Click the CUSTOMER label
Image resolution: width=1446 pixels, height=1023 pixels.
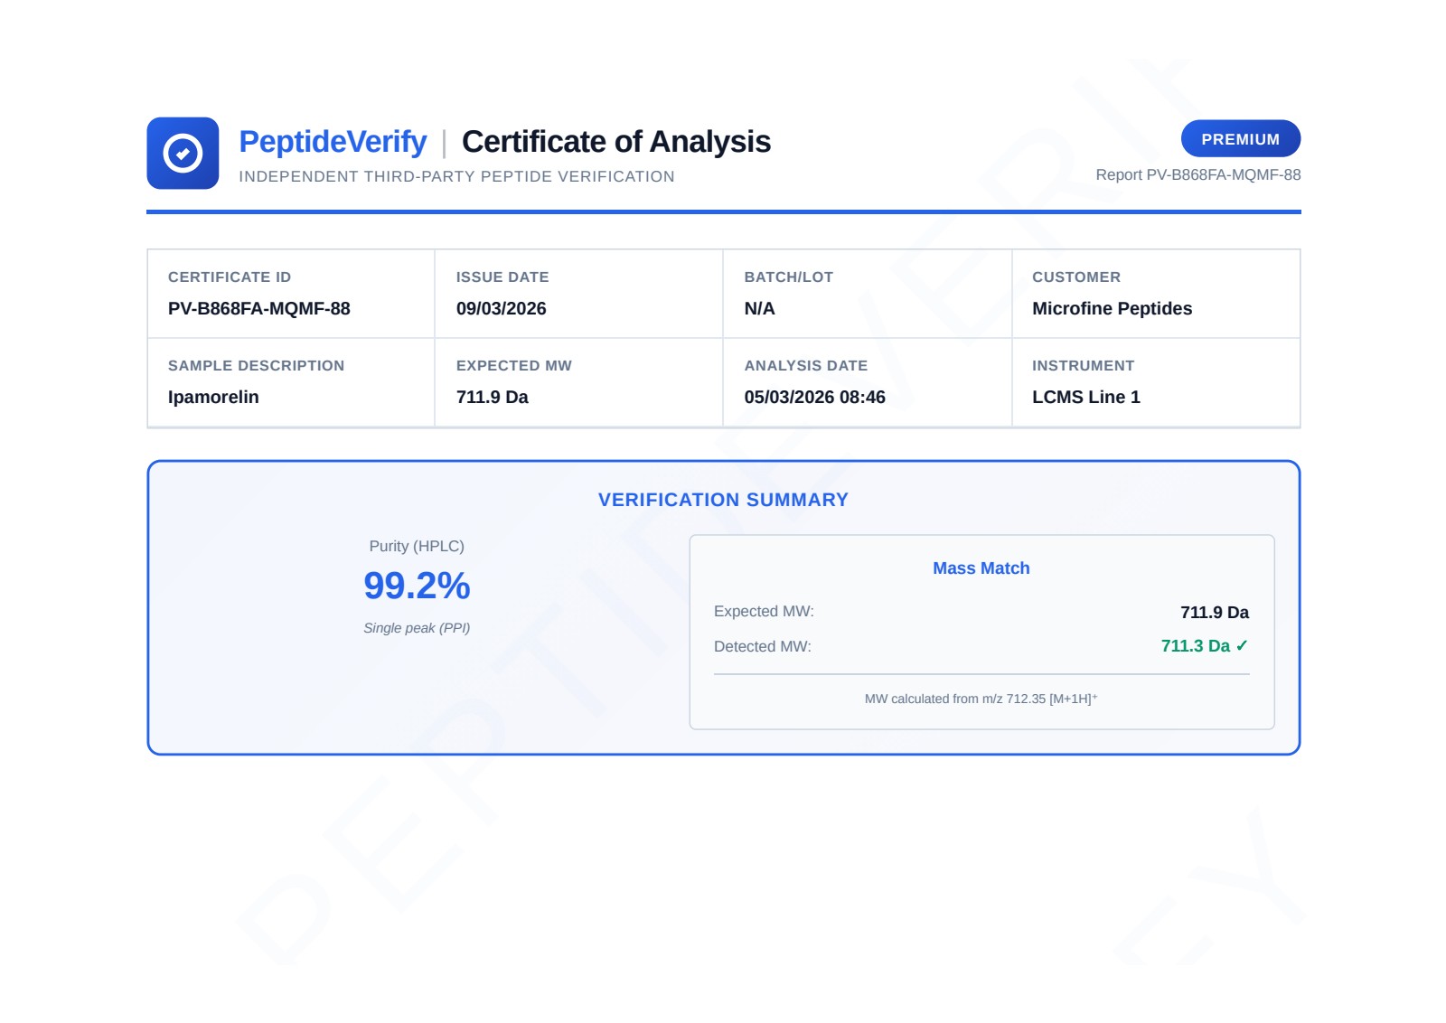[1076, 277]
